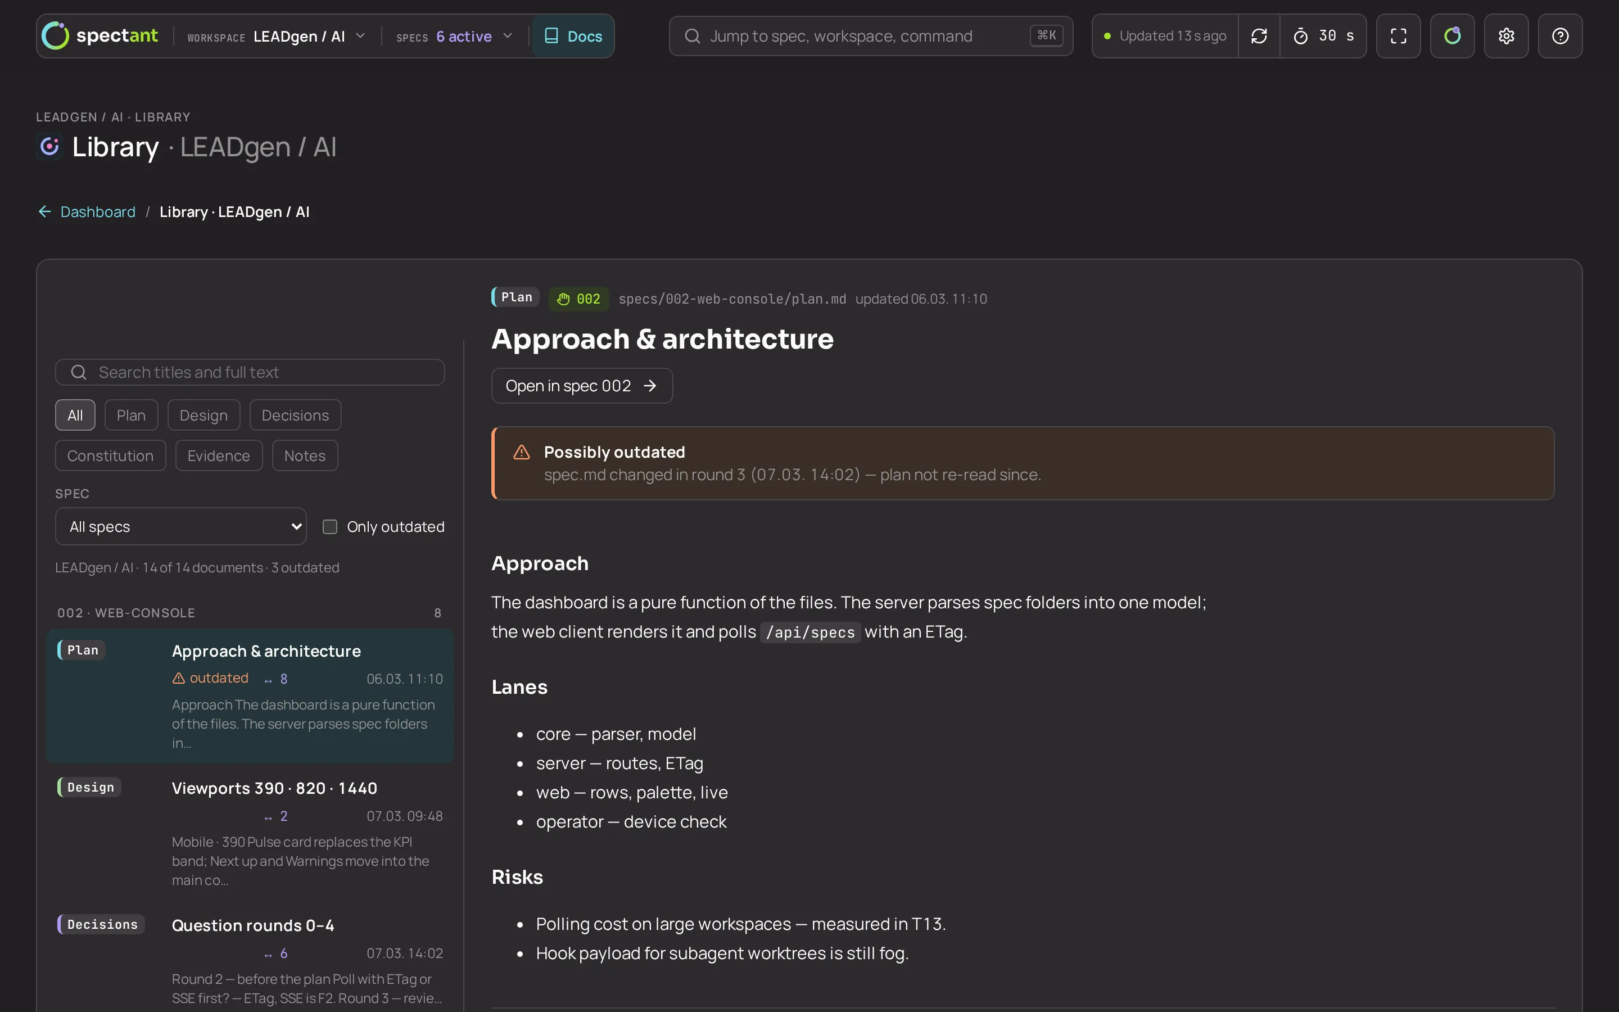Open the Viewports 390 · 820 · 1440 document
This screenshot has width=1619, height=1012.
(250, 833)
